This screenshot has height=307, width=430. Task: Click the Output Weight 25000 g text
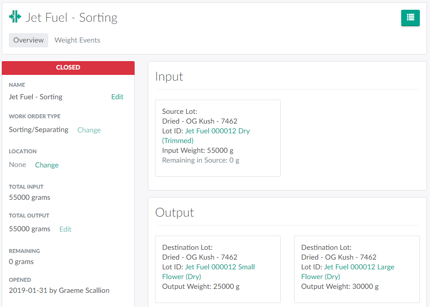(201, 287)
